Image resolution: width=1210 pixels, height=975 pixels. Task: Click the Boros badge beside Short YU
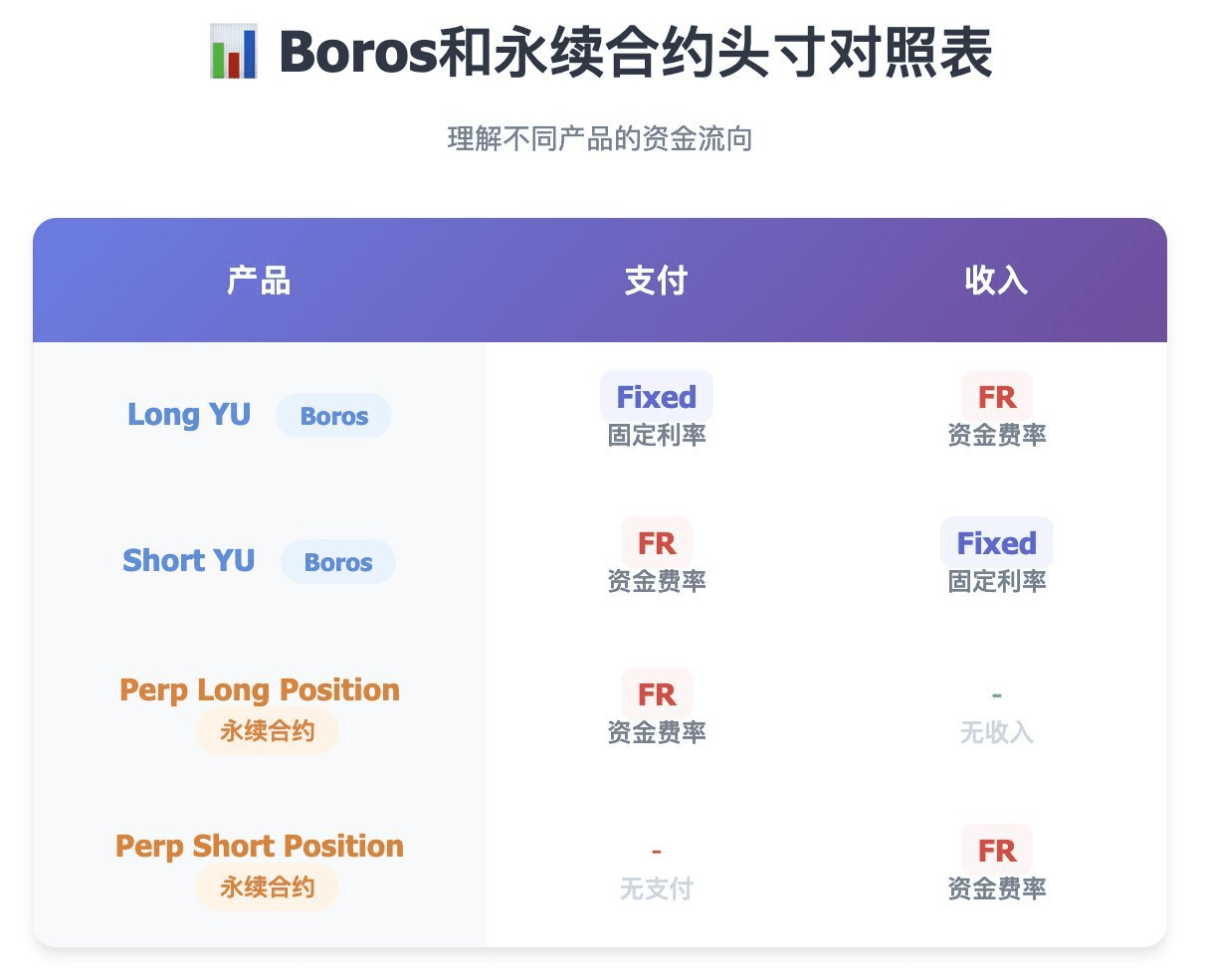pyautogui.click(x=338, y=562)
